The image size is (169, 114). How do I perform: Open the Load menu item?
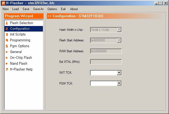point(15,9)
